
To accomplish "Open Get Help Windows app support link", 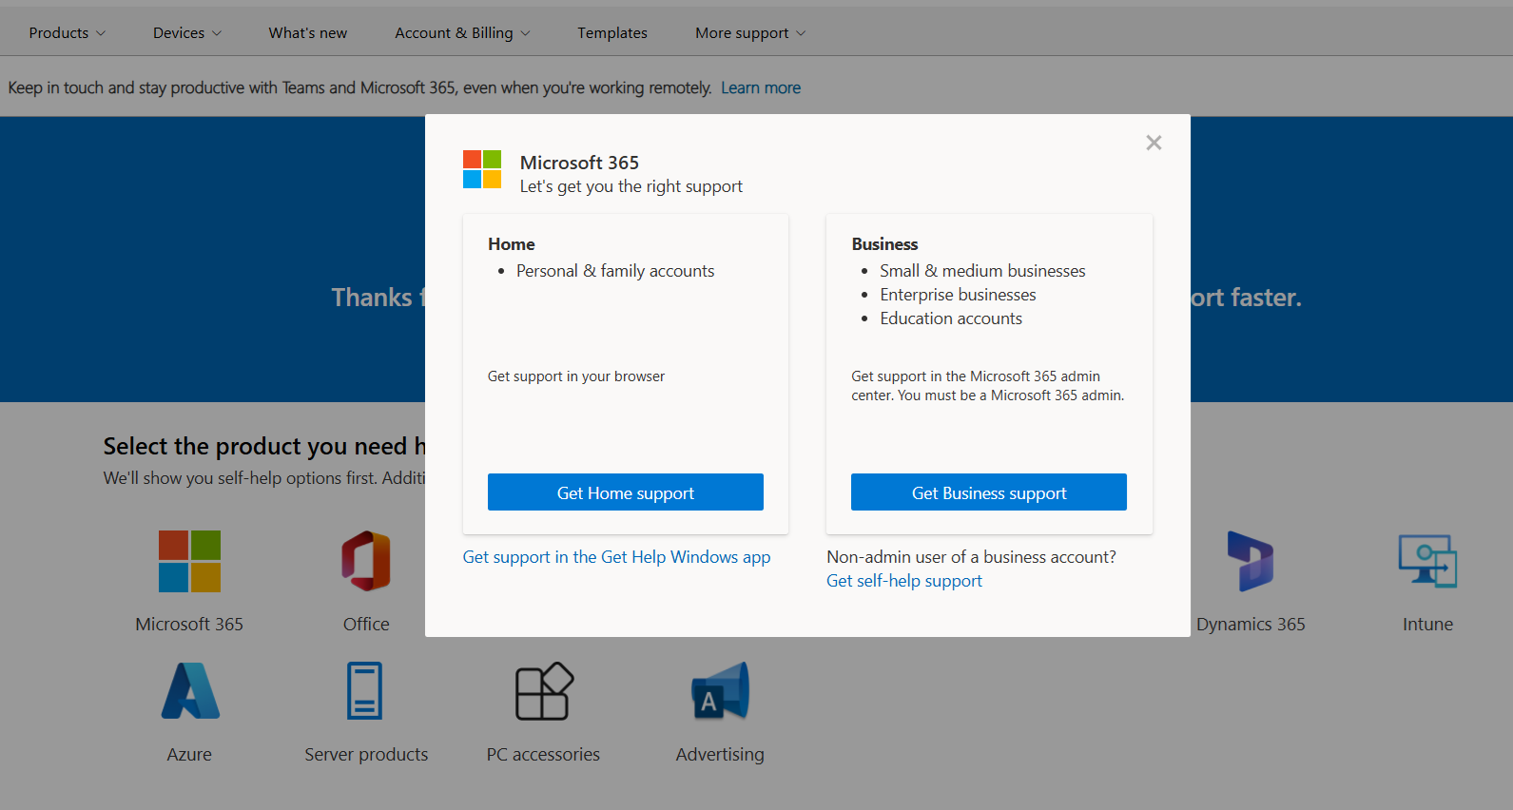I will pyautogui.click(x=616, y=557).
